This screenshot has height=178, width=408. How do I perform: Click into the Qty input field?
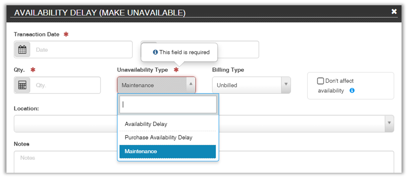coord(65,85)
